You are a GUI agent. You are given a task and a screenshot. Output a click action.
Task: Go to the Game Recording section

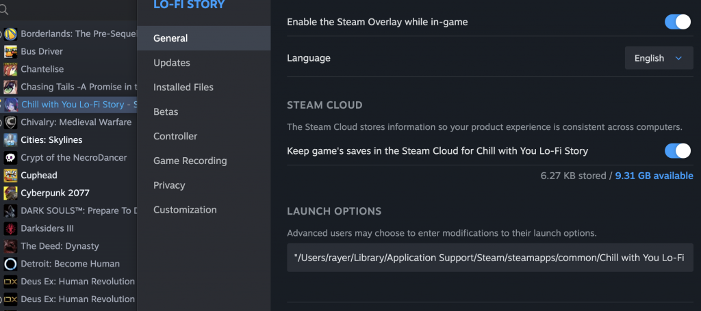coord(190,161)
